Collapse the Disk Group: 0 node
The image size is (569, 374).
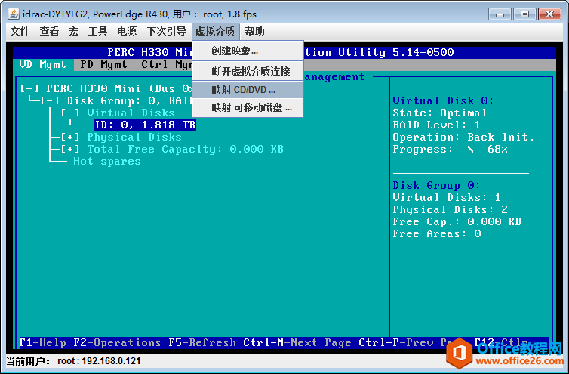pos(50,100)
